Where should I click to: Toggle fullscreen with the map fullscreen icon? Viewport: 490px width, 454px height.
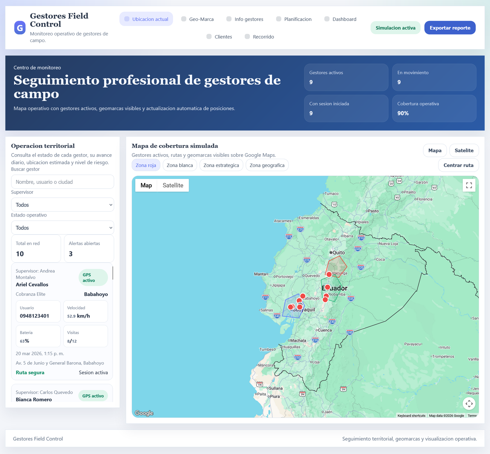(469, 185)
